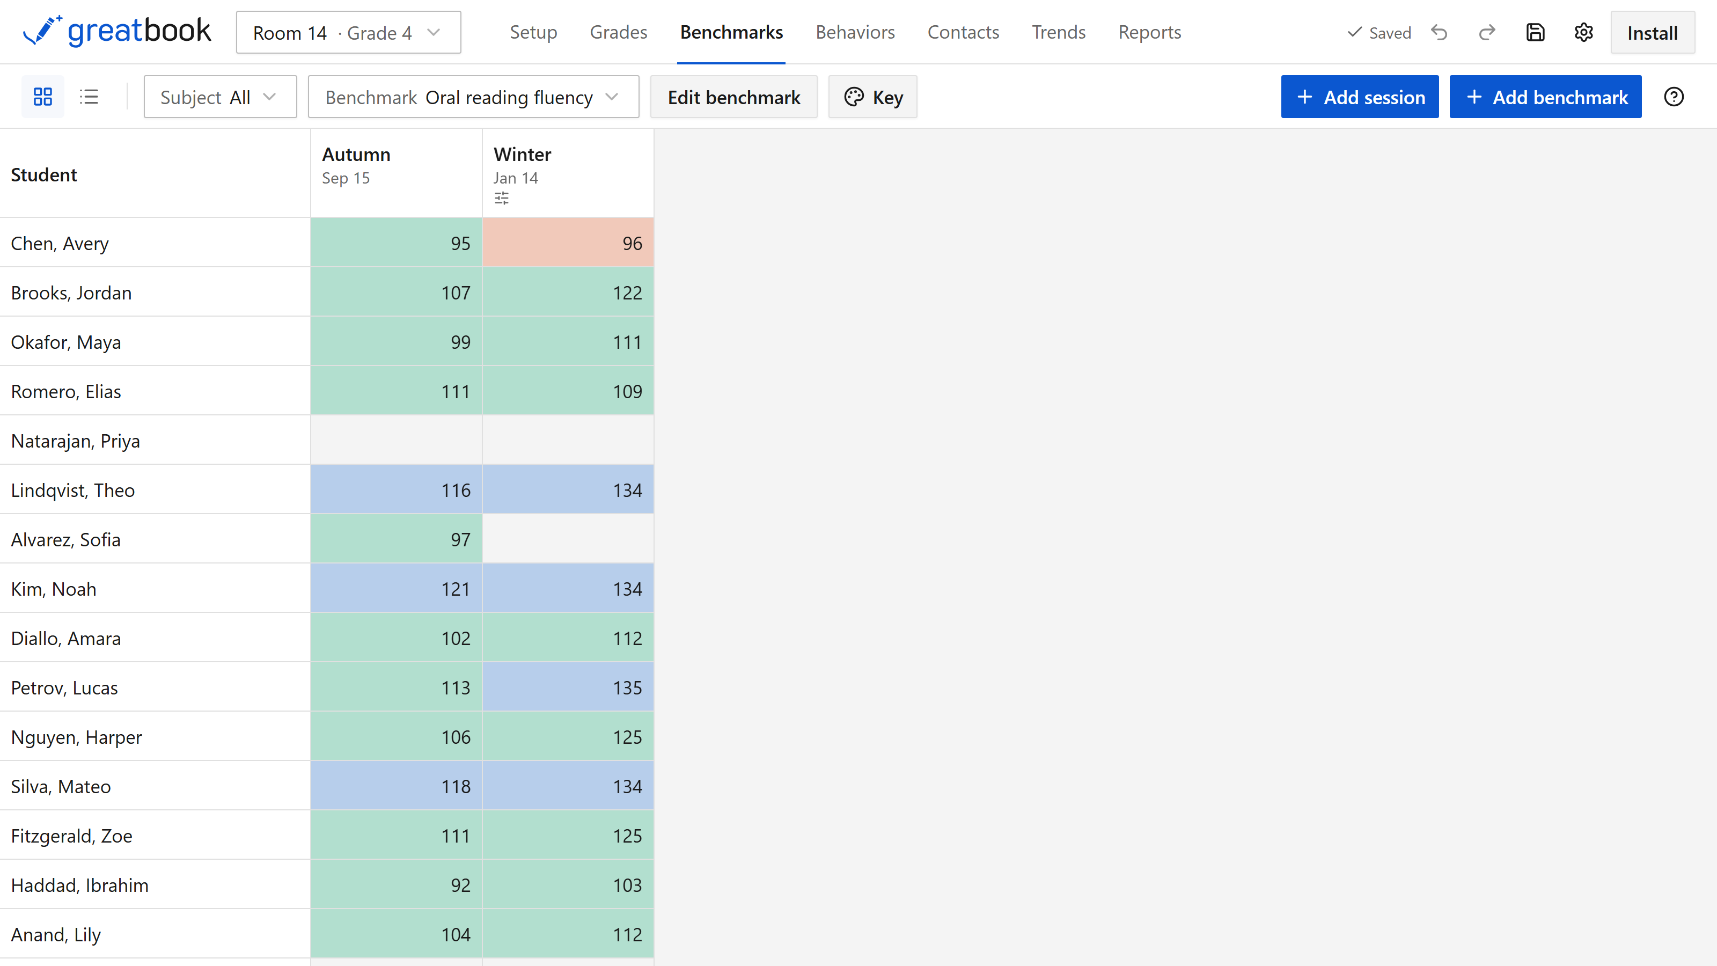Screen dimensions: 1717x966
Task: Open the Room 14 Grade 4 class selector
Action: coord(349,32)
